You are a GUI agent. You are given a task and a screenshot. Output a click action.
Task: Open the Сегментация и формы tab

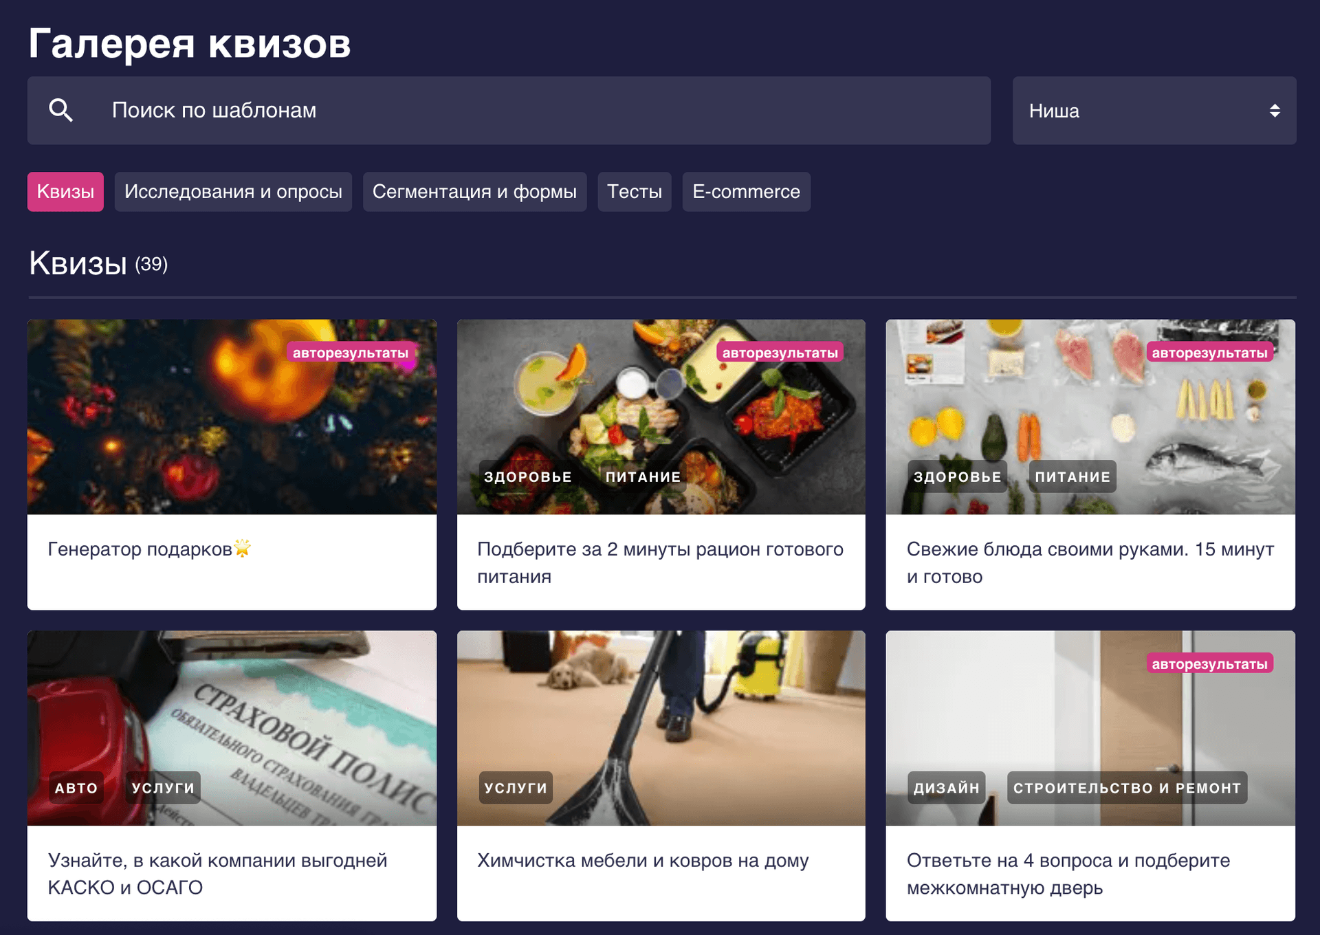(x=474, y=192)
